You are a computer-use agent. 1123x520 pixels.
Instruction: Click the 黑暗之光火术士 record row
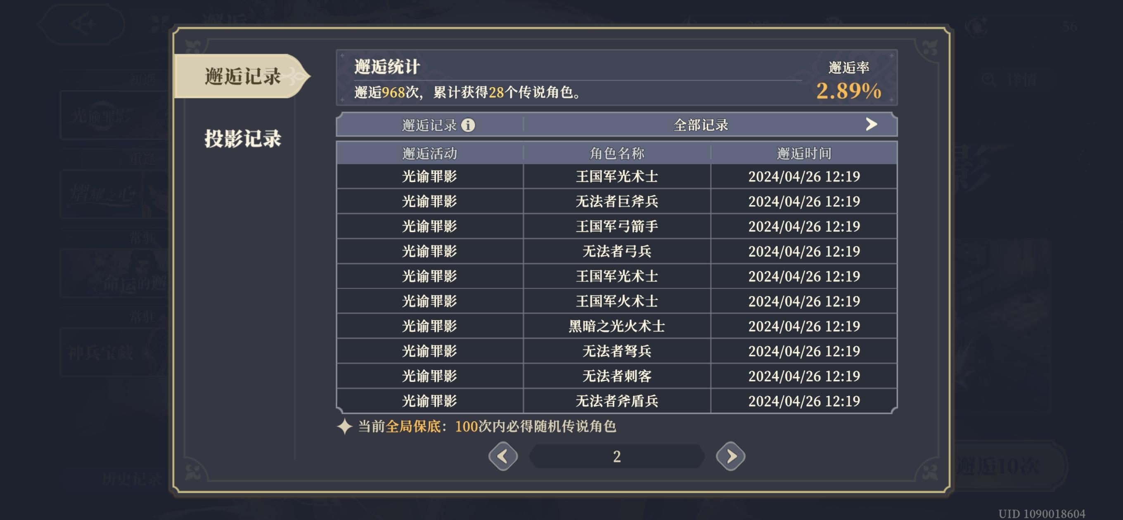click(x=616, y=326)
